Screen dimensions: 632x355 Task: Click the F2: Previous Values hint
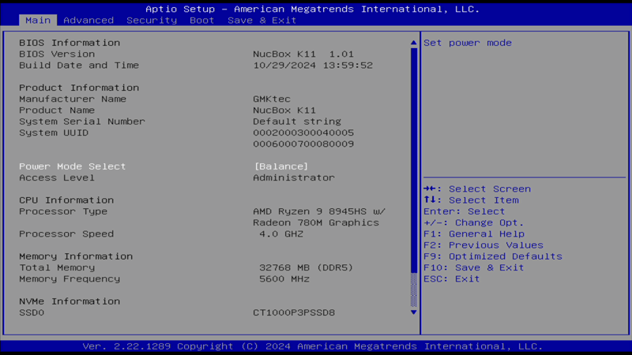pos(483,245)
